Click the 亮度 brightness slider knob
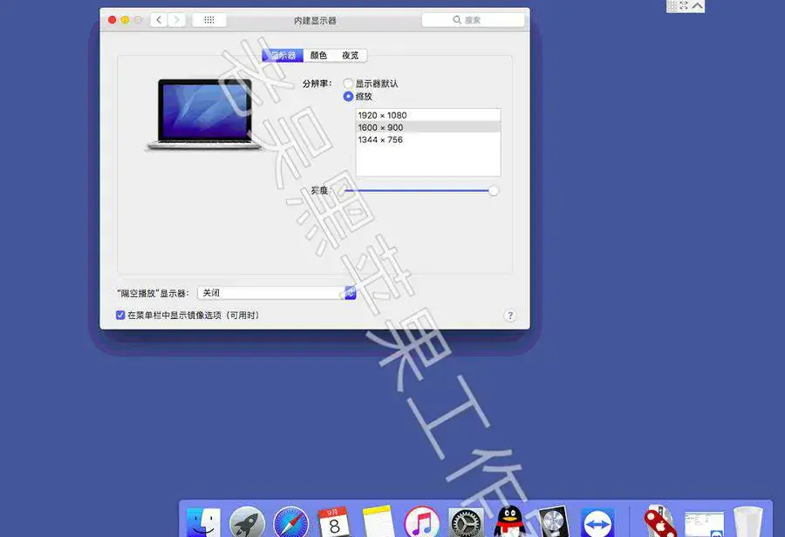The image size is (785, 537). 493,191
